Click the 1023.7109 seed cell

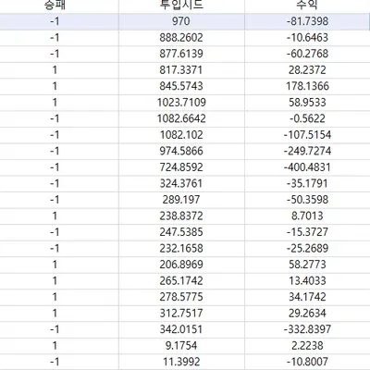click(x=181, y=103)
